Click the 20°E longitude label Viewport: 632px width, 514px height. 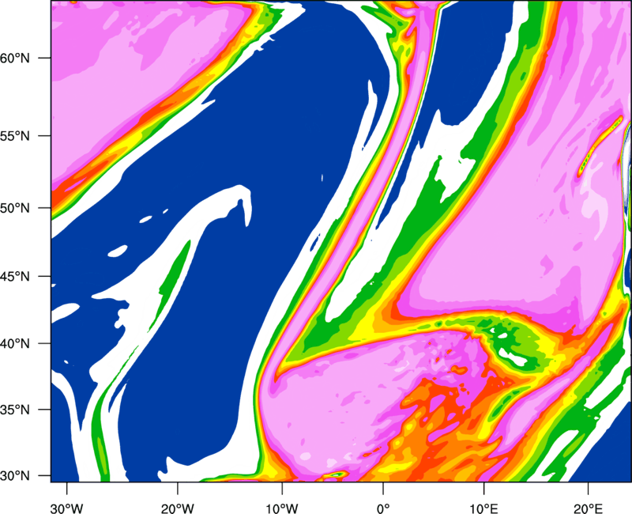click(x=588, y=508)
